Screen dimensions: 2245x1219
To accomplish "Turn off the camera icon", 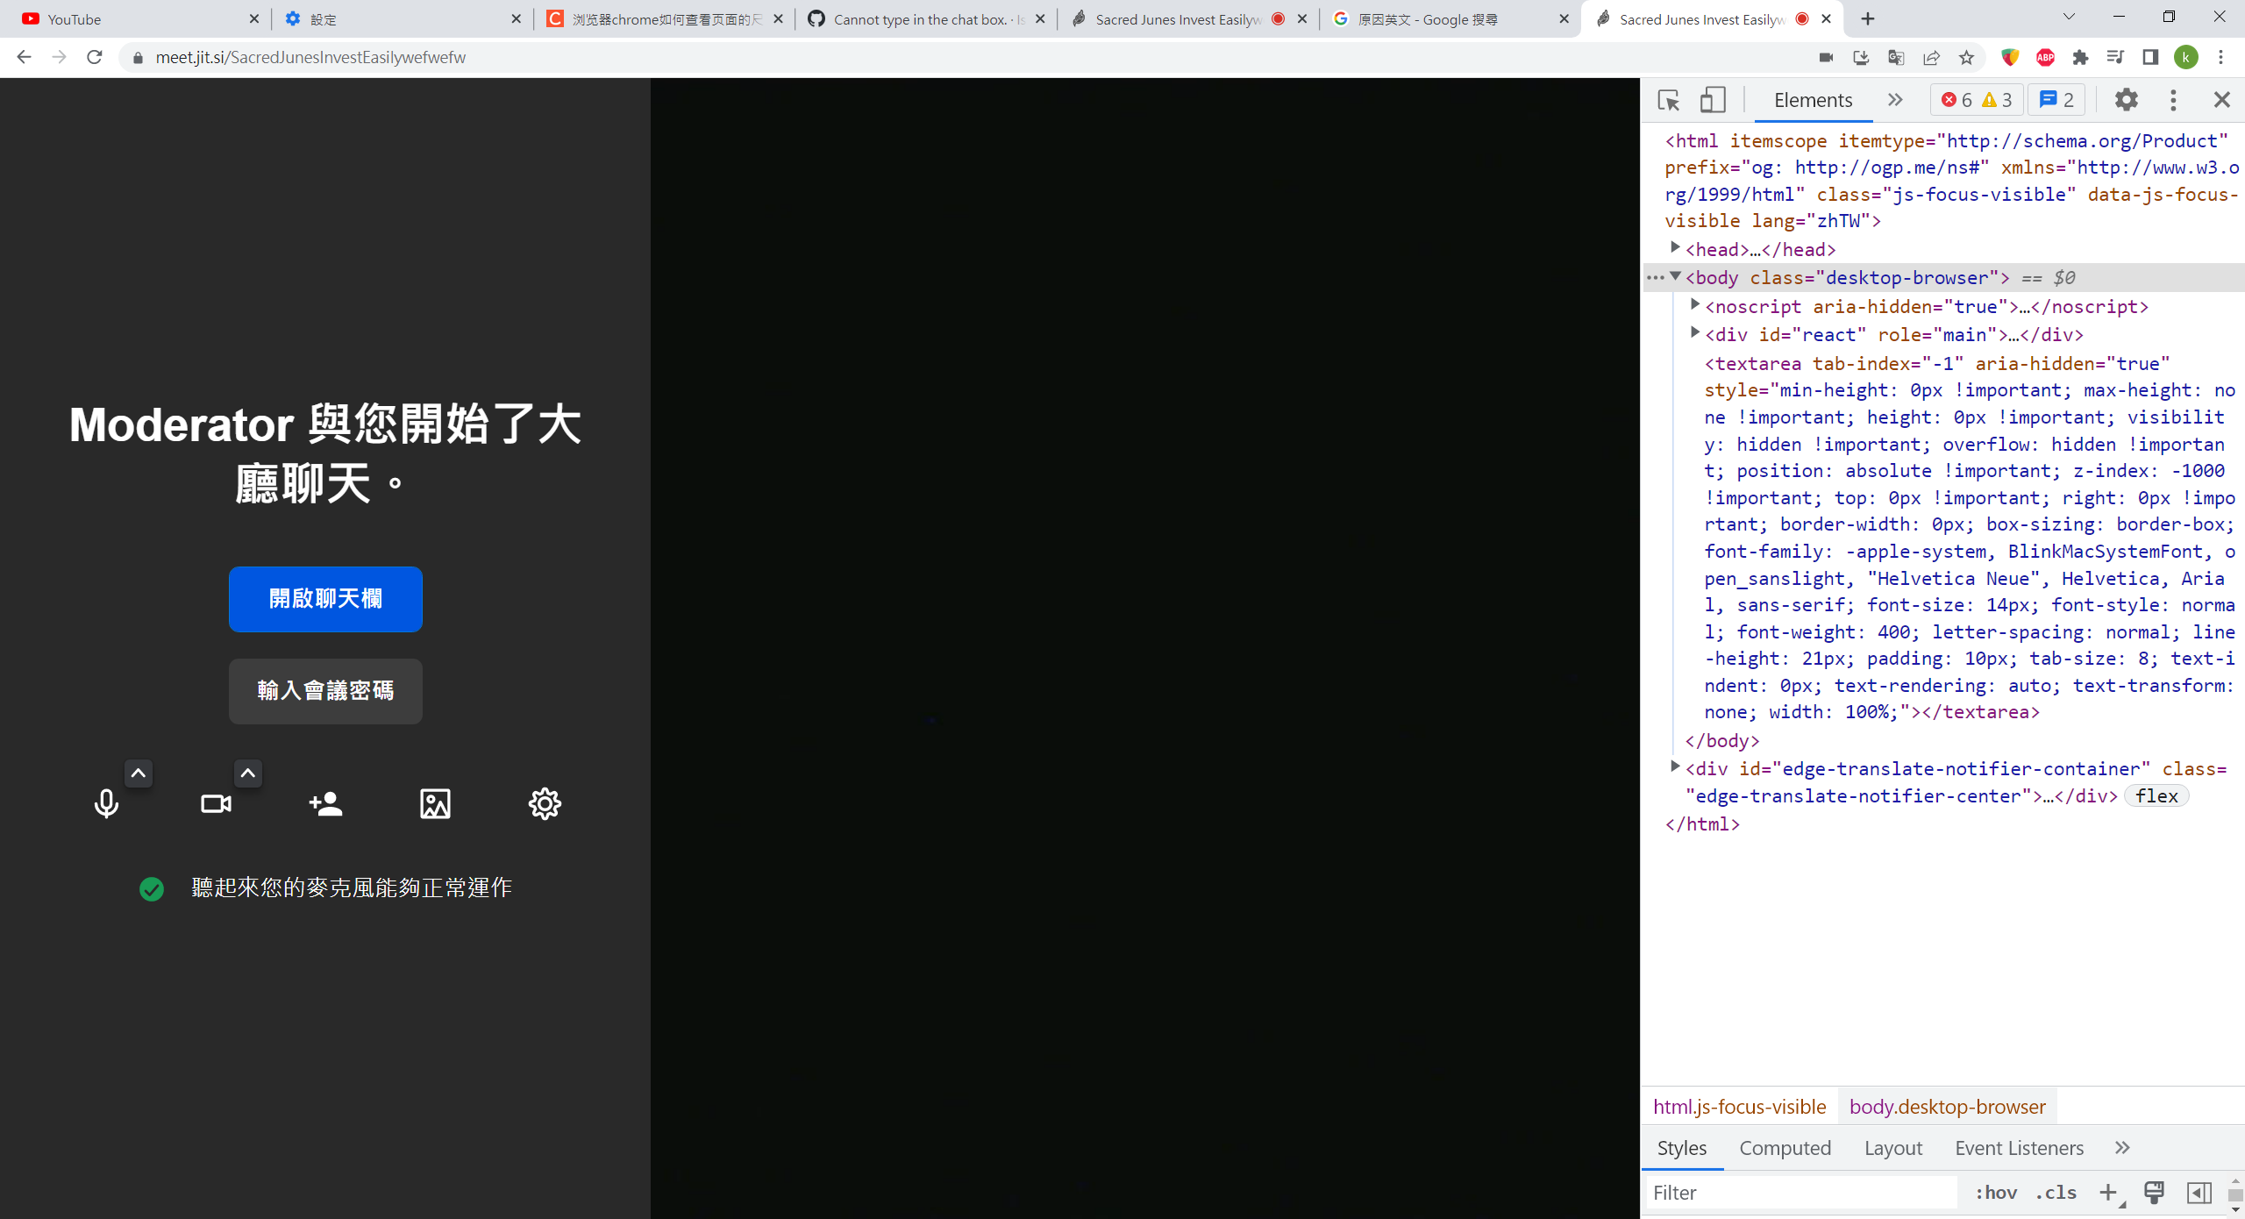I will [216, 803].
